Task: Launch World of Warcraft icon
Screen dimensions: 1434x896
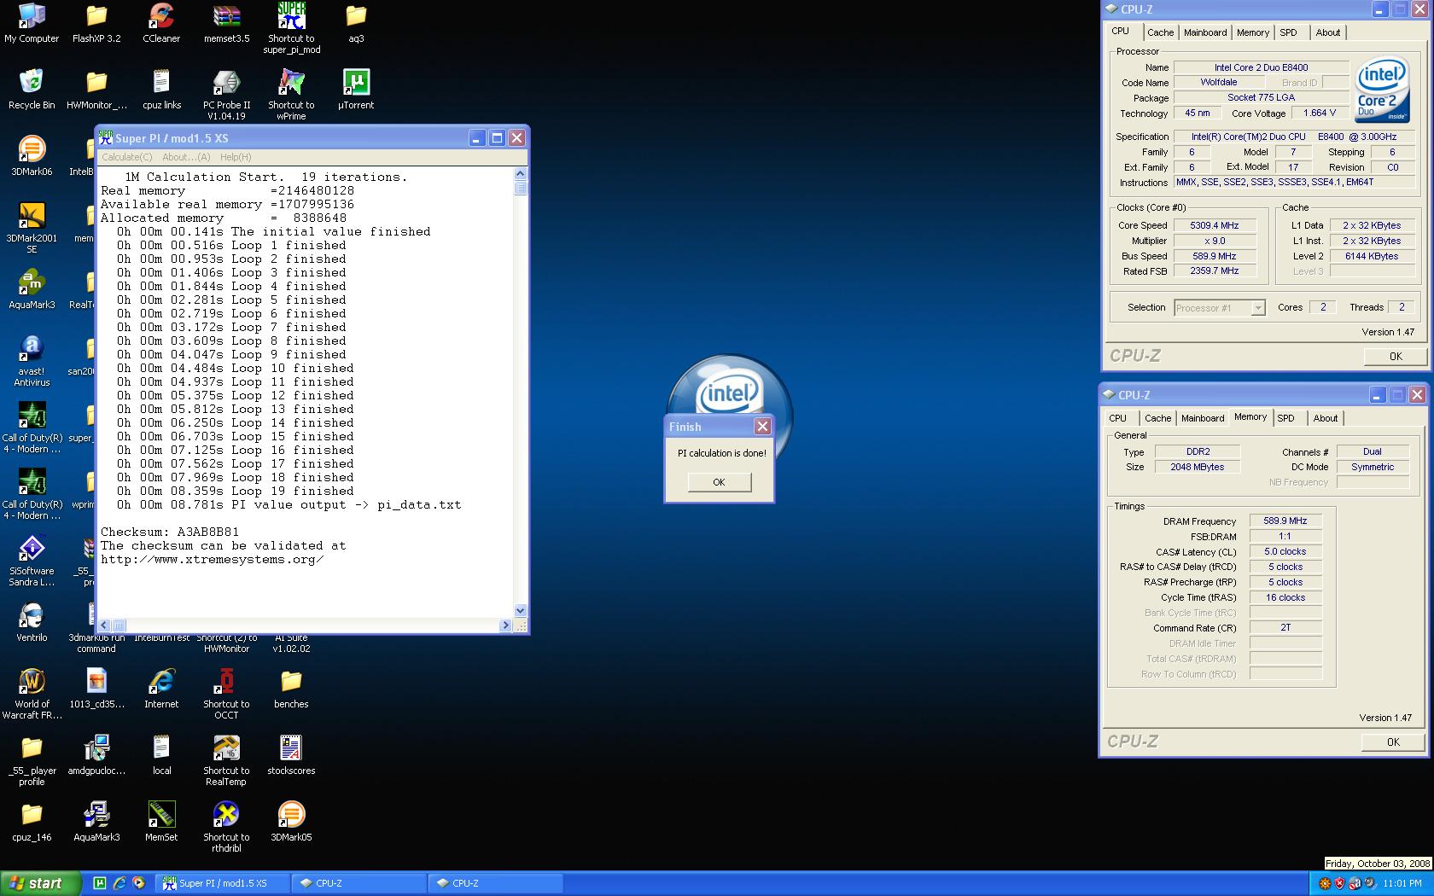Action: point(32,694)
